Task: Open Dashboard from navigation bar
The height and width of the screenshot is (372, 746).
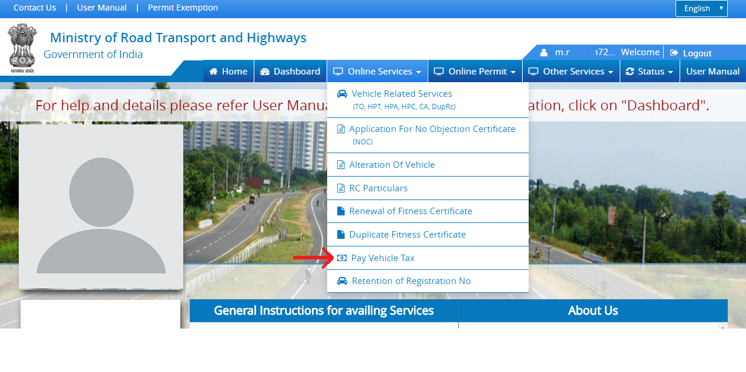Action: click(290, 72)
